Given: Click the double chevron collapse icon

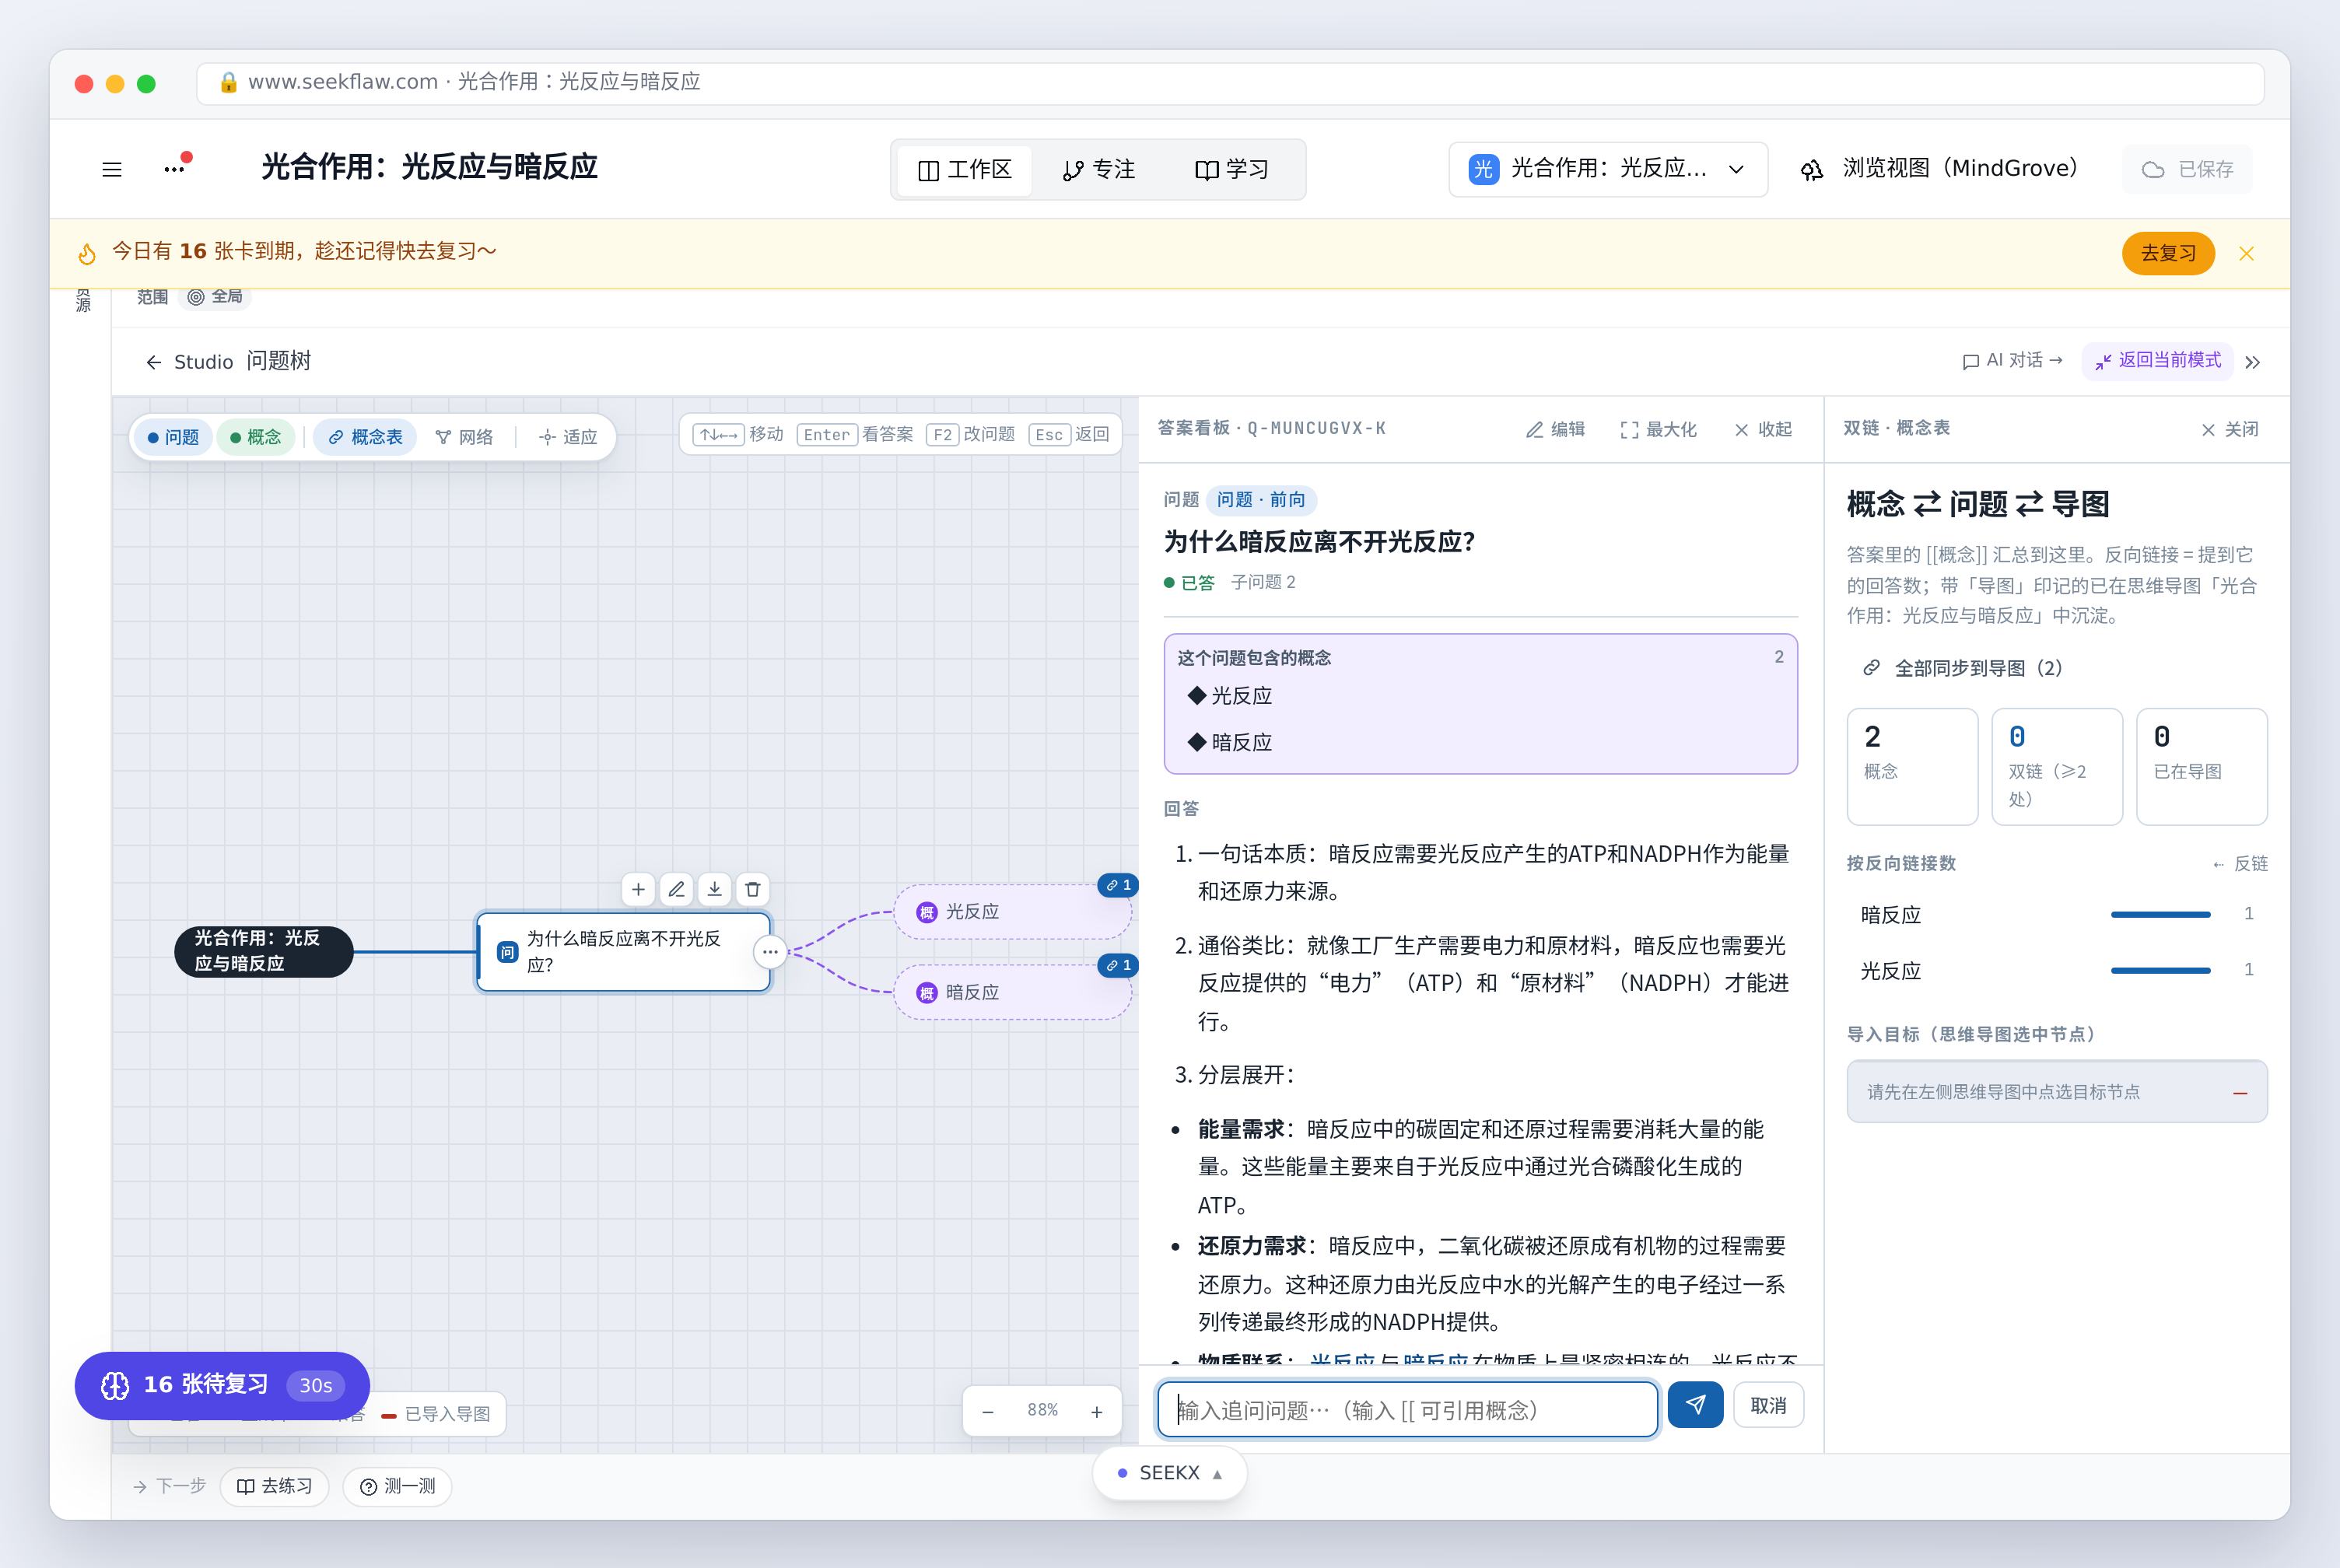Looking at the screenshot, I should click(x=2252, y=362).
